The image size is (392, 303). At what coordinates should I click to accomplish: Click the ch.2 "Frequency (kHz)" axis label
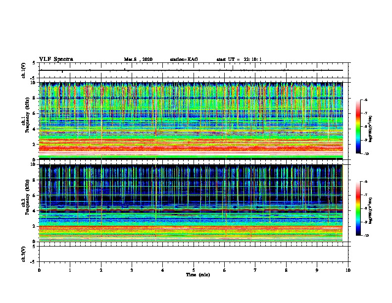27,197
